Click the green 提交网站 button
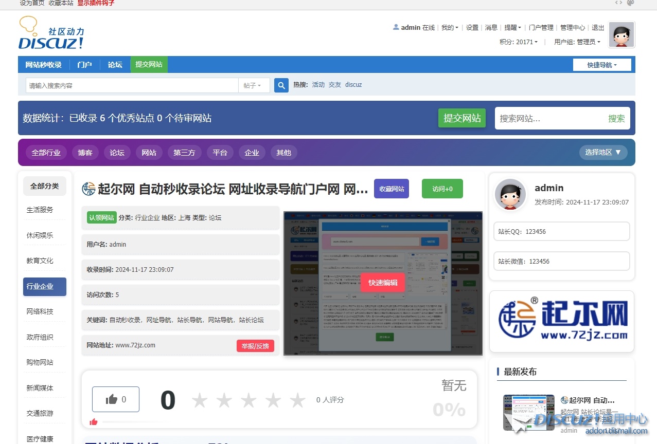This screenshot has height=444, width=657. pos(461,118)
